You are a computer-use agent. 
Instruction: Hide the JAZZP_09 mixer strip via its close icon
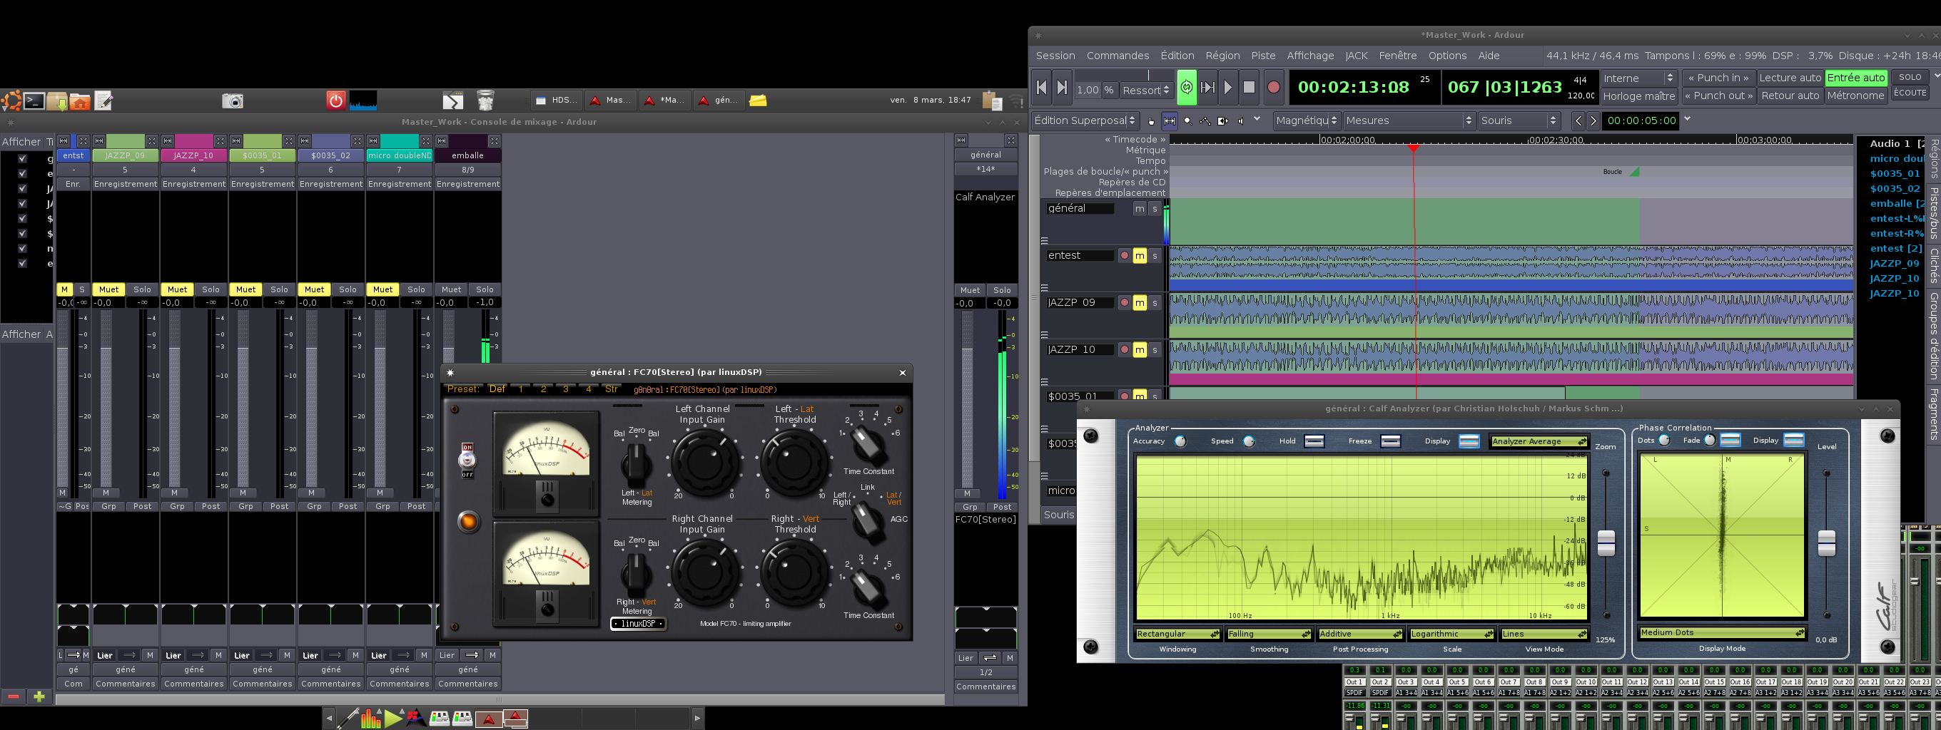(152, 140)
